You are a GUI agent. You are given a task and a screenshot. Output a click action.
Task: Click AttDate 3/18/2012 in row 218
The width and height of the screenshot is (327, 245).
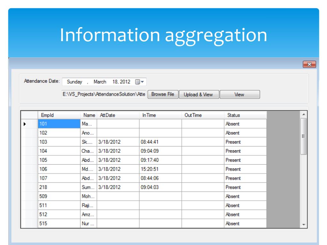(x=118, y=187)
